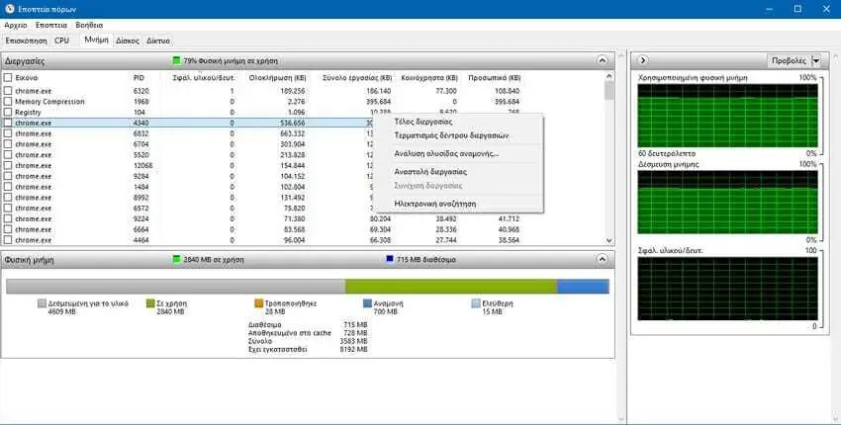Check the Registry process checkbox
The height and width of the screenshot is (425, 841).
click(8, 113)
